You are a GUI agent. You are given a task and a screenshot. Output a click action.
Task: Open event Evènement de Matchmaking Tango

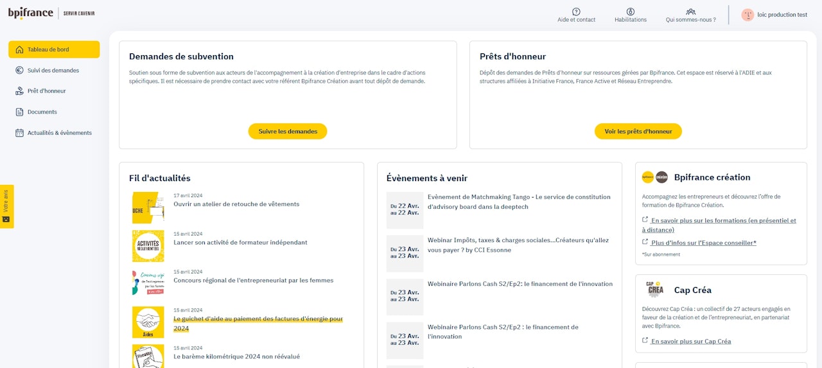tap(519, 202)
